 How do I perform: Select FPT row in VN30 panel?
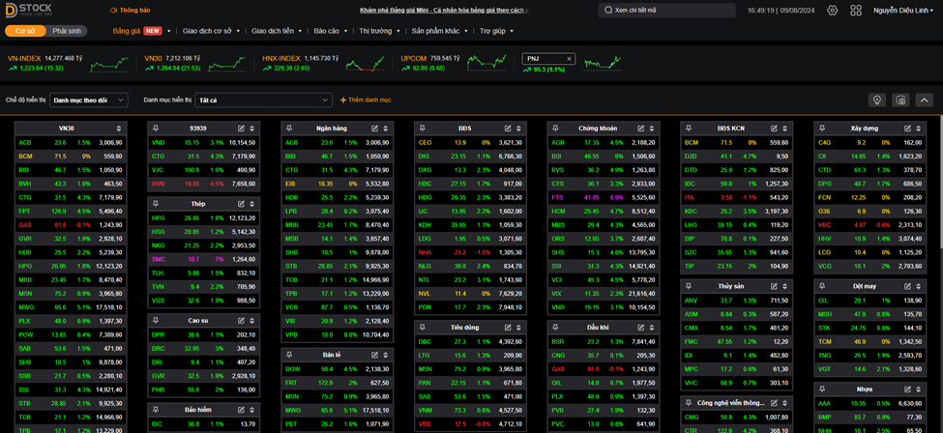pyautogui.click(x=71, y=211)
